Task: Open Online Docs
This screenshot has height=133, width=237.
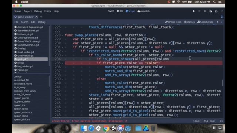Action: coord(173,22)
